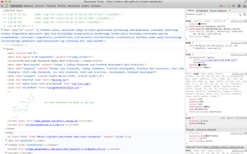The width and height of the screenshot is (247, 154).
Task: Switch to the Network panel tab
Action: pos(28,7)
